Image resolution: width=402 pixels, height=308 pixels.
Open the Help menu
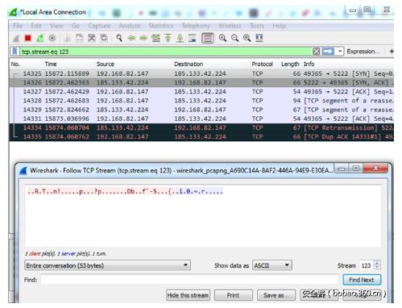[279, 26]
